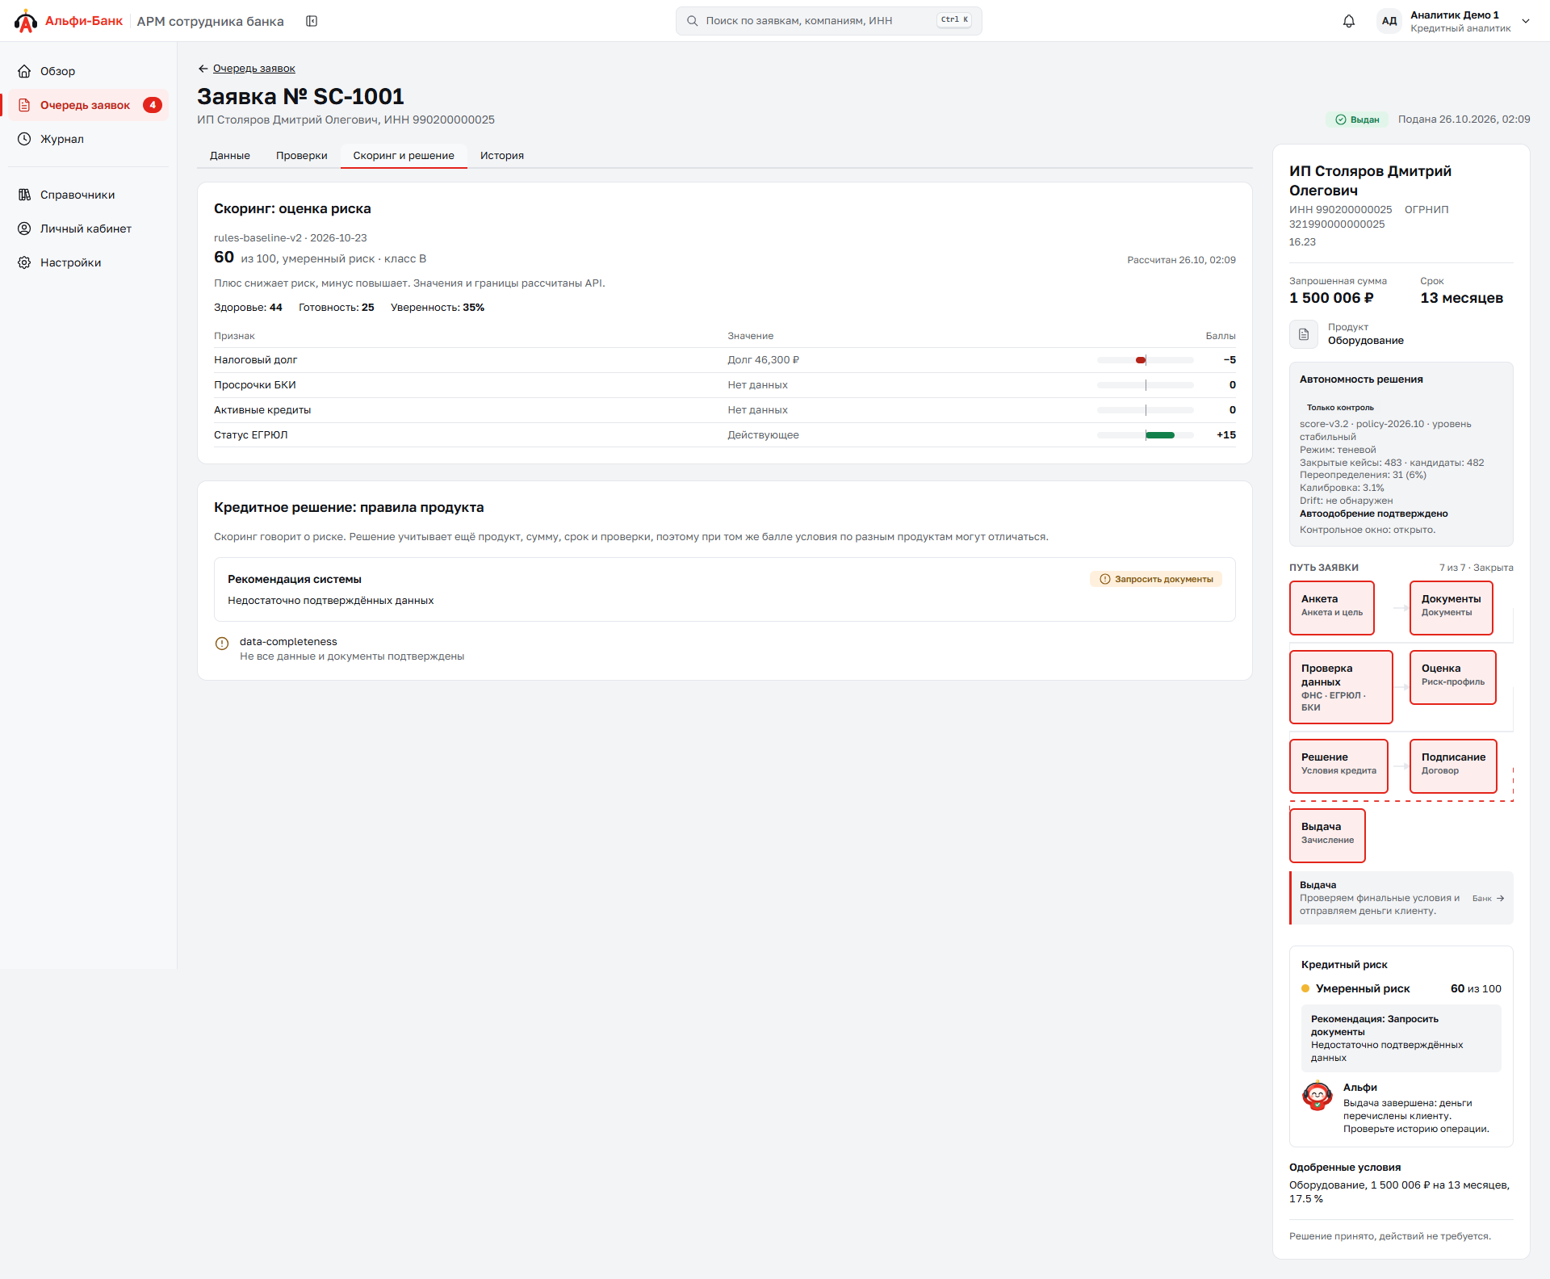Open Очередь заявок sidebar item
Viewport: 1550px width, 1279px height.
(x=89, y=105)
